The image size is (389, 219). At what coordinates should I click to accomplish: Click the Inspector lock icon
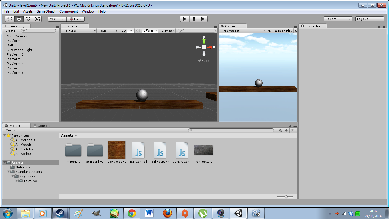click(378, 27)
